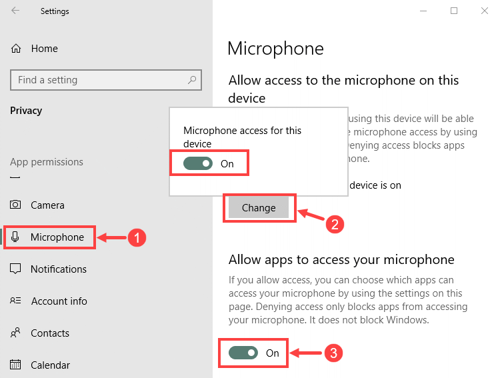Maximize the Settings window

(454, 11)
